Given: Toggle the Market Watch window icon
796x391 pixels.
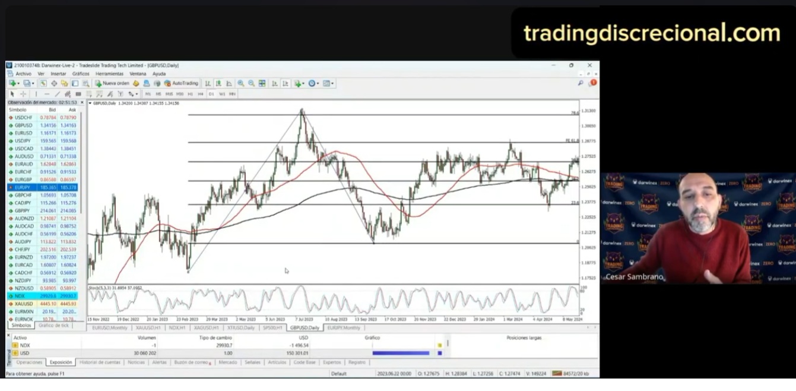Looking at the screenshot, I should click(x=43, y=83).
